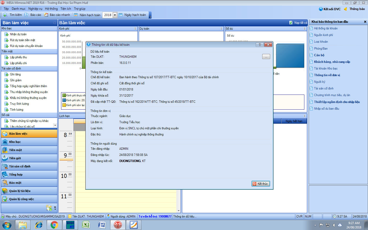Viewport: 368px width, 230px height.
Task: Open Nguồn kinh phí link
Action: click(323, 35)
